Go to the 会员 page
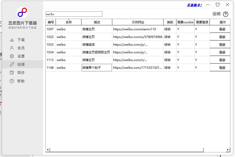This screenshot has height=157, width=235. (x=23, y=48)
